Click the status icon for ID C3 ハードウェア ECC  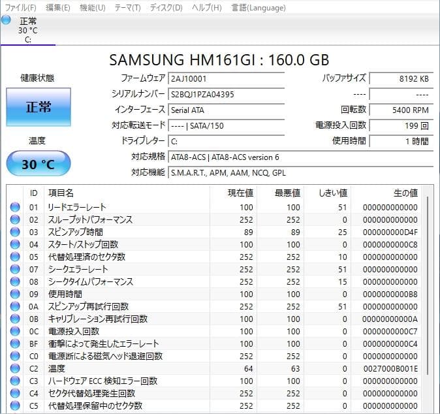15,381
